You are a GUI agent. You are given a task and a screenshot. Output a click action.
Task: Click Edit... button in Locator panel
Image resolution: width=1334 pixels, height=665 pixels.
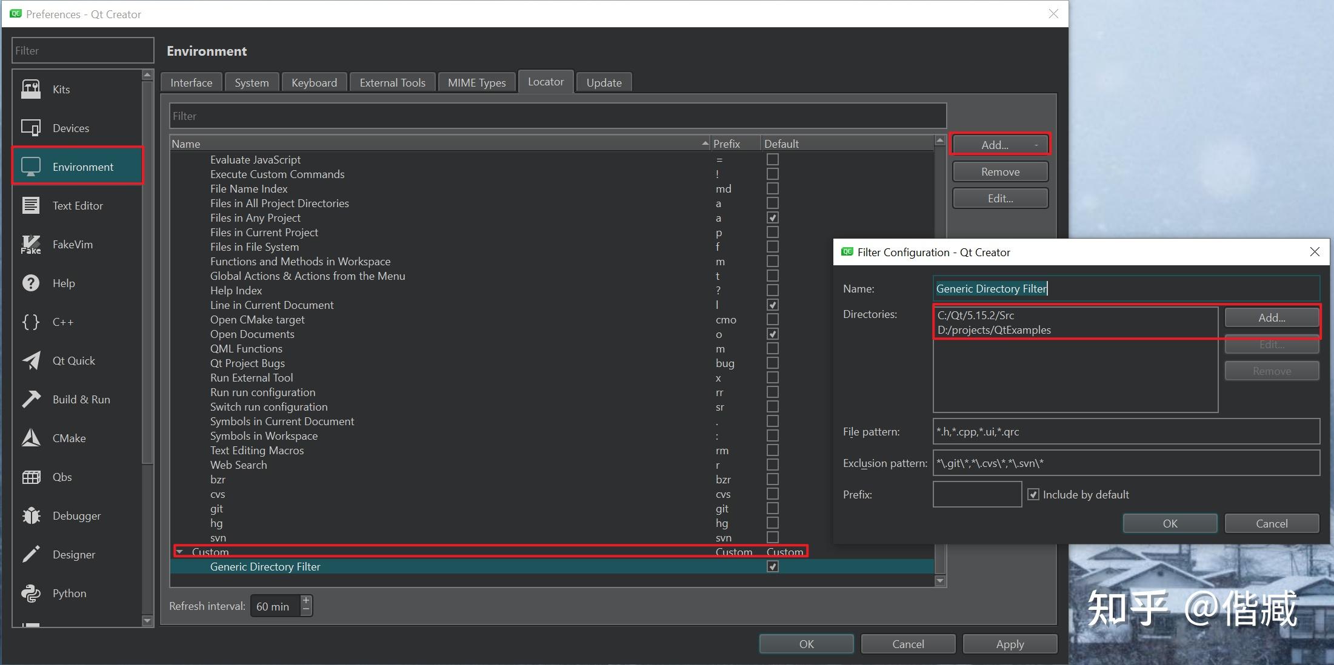[x=1000, y=198]
